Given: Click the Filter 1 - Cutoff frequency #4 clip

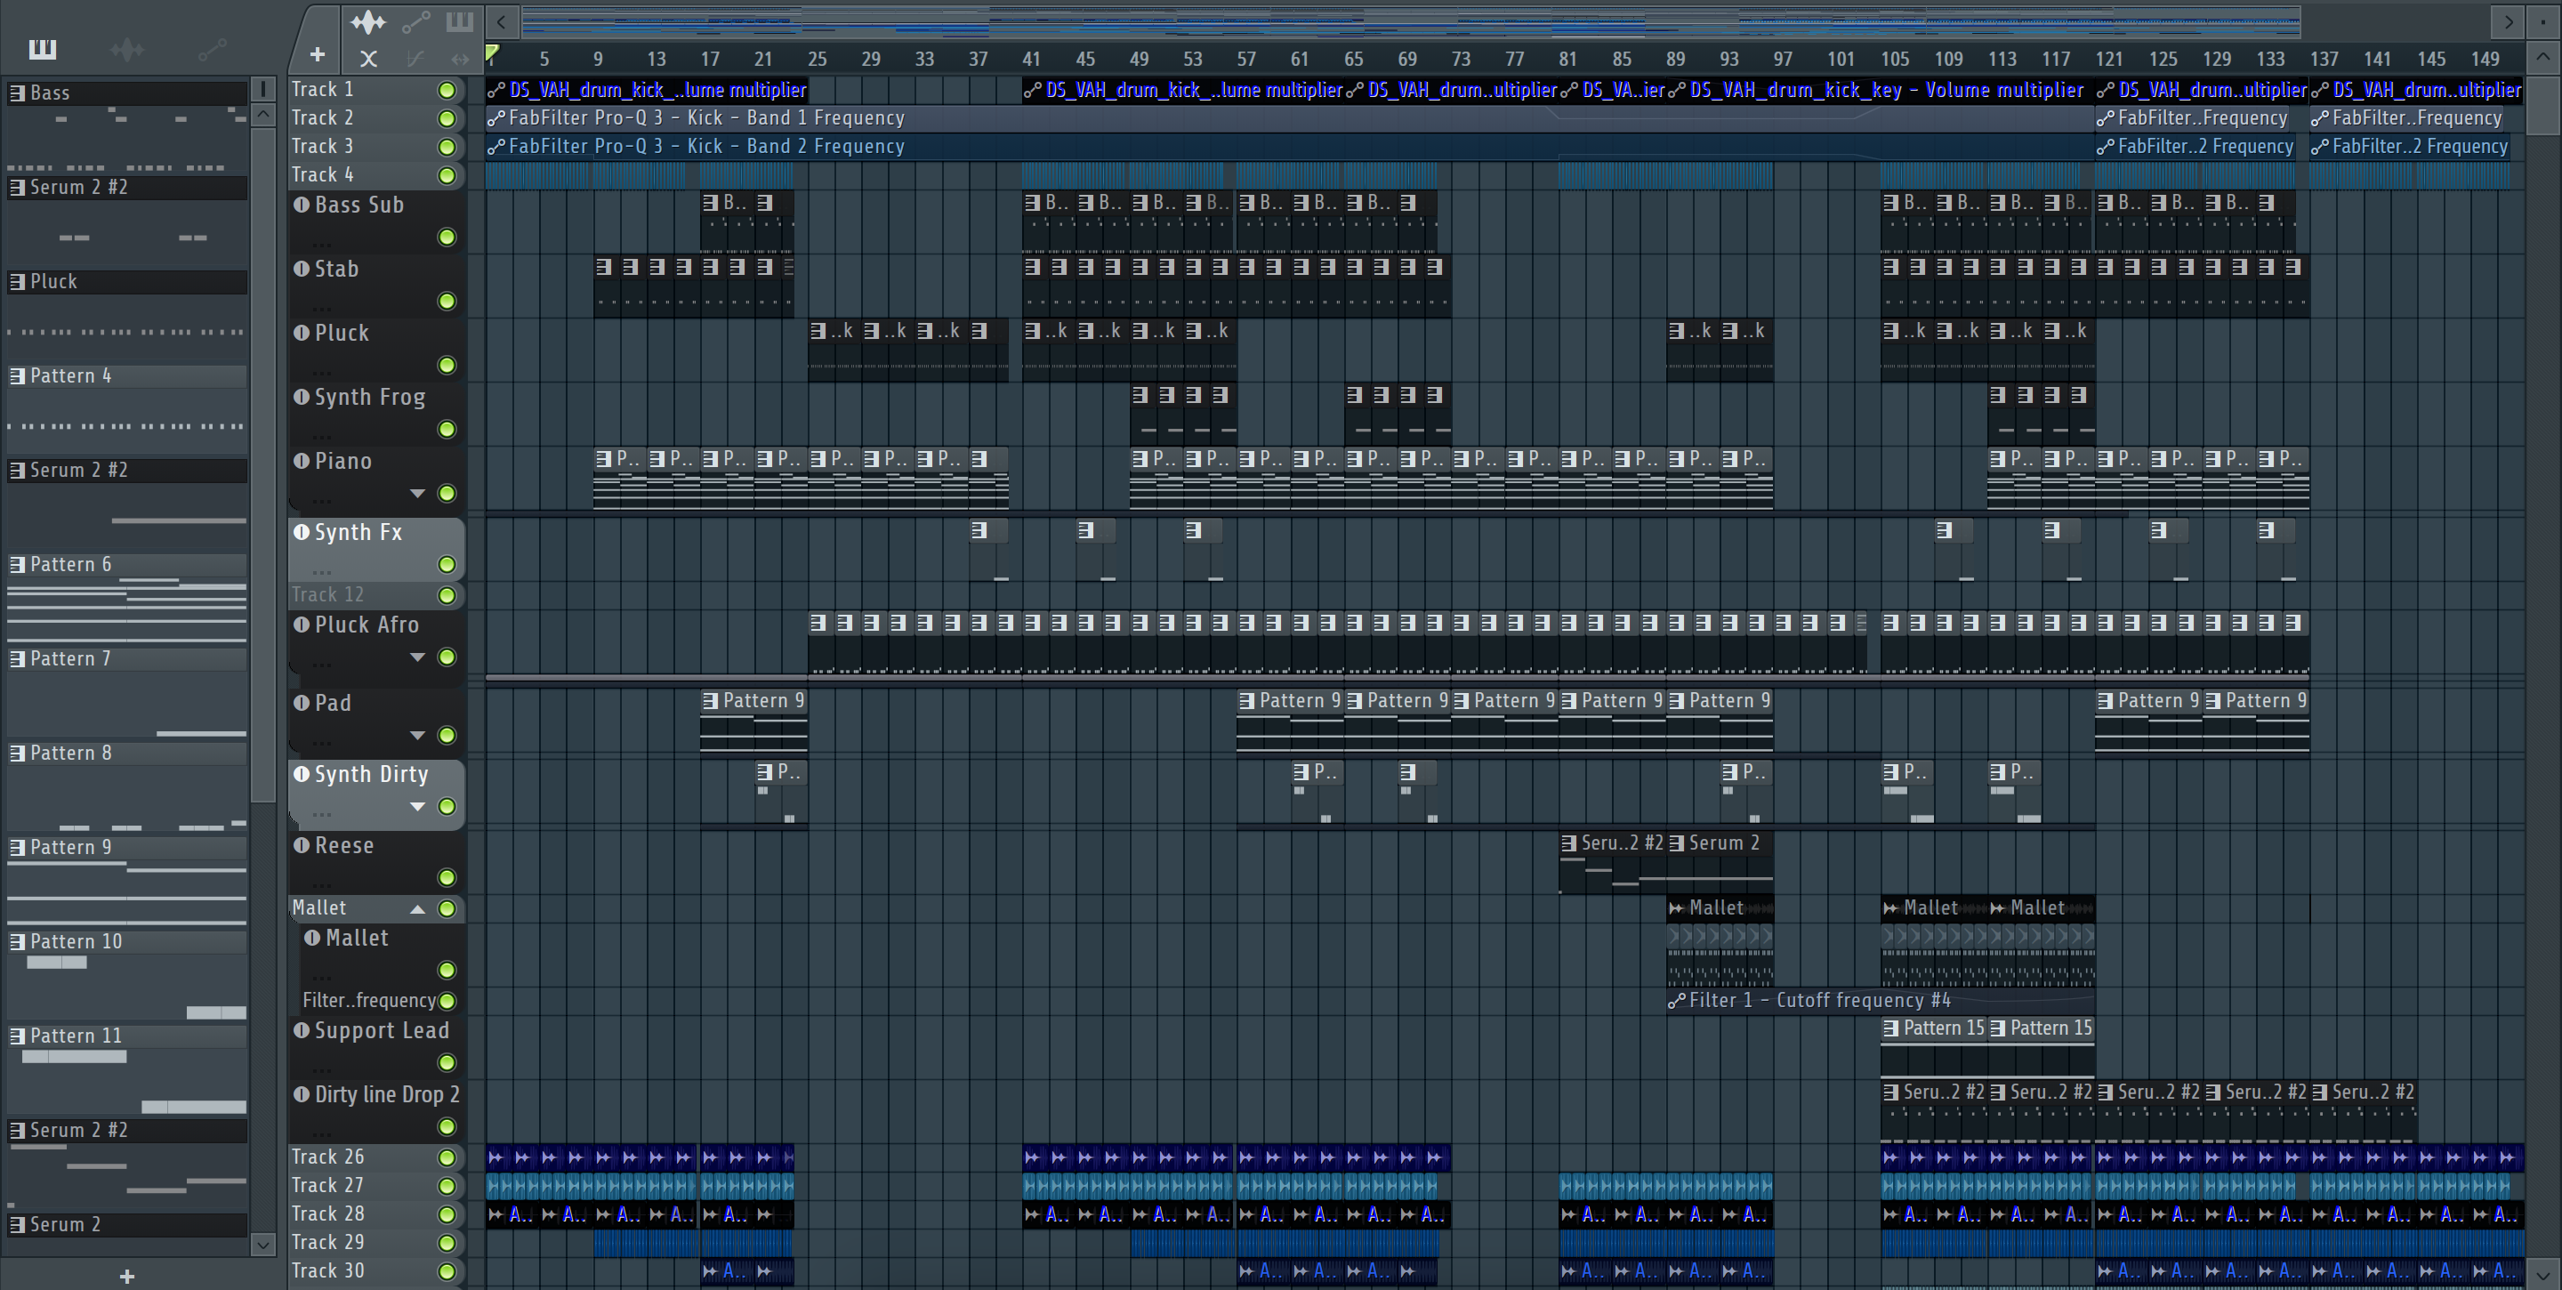Looking at the screenshot, I should (x=1880, y=1001).
